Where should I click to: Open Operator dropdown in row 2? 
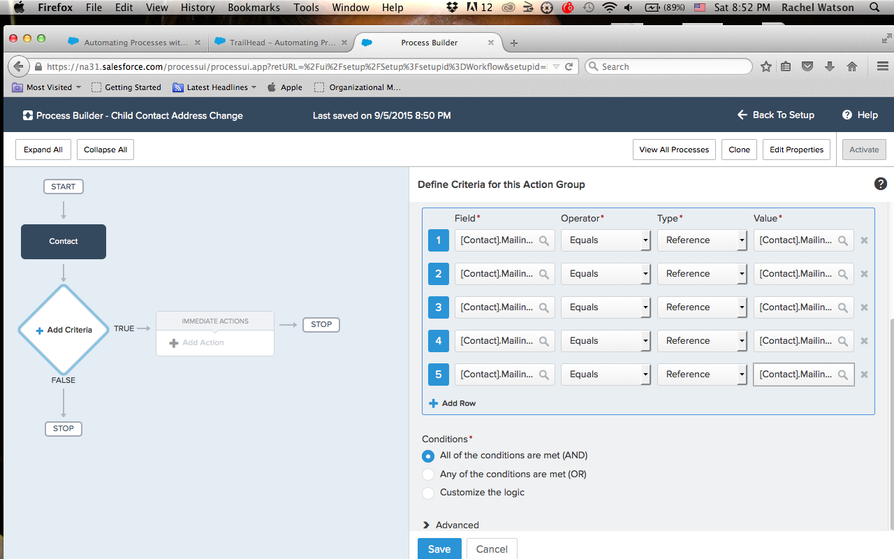[606, 274]
